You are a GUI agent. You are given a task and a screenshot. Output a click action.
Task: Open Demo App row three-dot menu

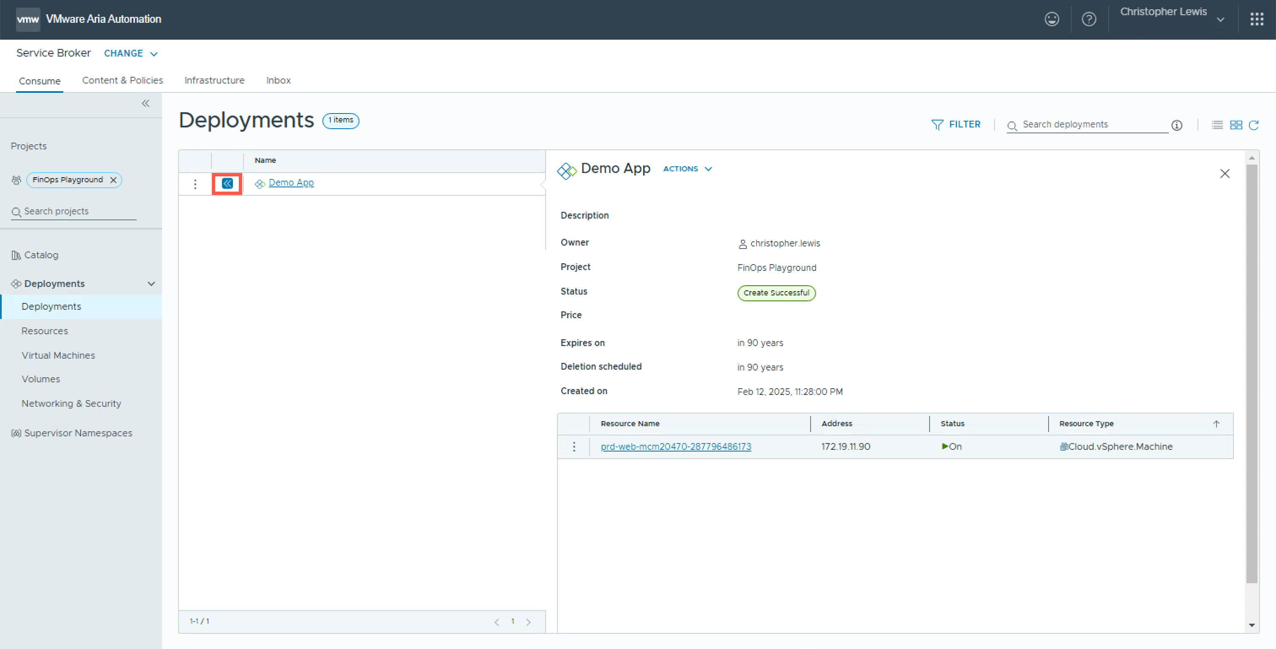(195, 184)
